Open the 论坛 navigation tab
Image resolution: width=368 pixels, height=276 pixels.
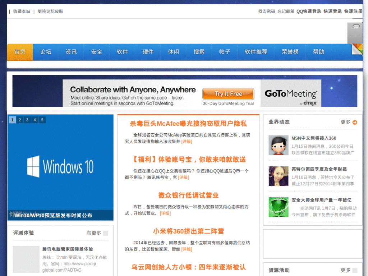[46, 52]
